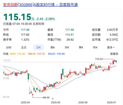Click the 68.48 low price marker
Image resolution: width=123 pixels, height=105 pixels.
pos(46,98)
